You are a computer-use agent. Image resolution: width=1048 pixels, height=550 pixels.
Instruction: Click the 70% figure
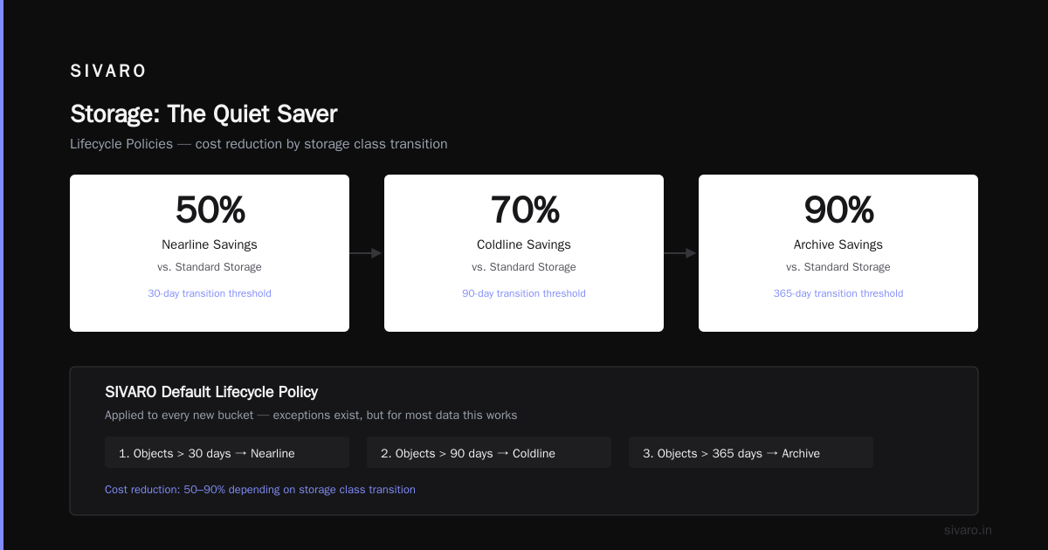tap(524, 210)
